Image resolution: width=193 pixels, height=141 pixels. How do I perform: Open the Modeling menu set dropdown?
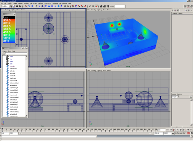tap(6, 6)
